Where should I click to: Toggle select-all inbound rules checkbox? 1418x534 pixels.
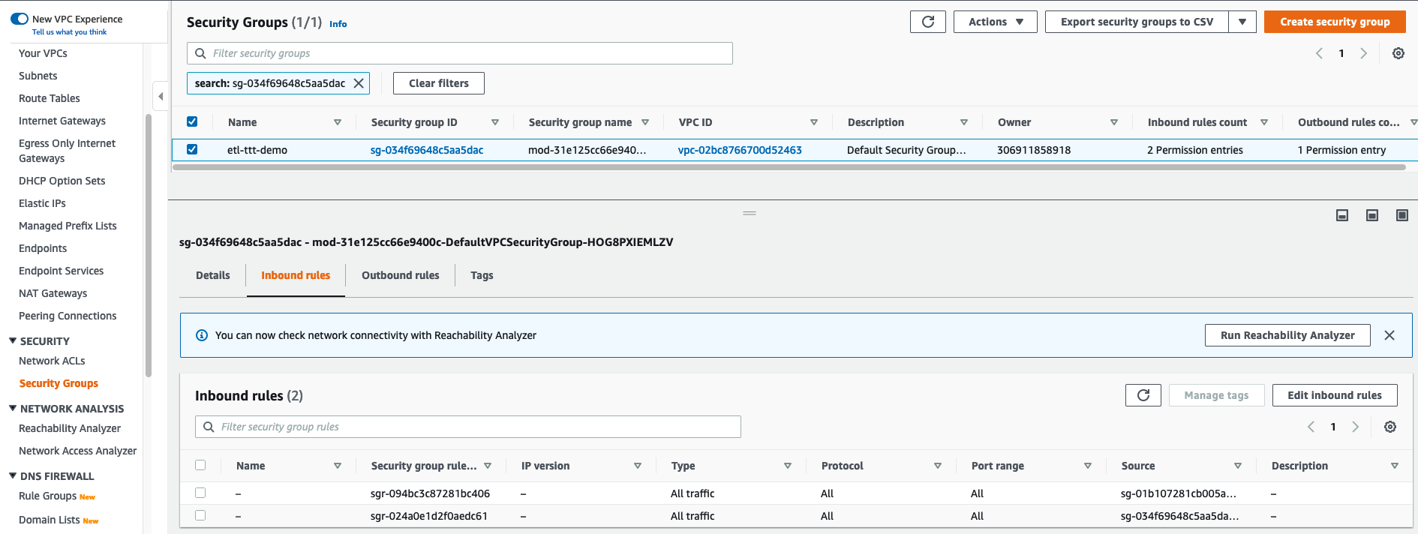click(200, 465)
